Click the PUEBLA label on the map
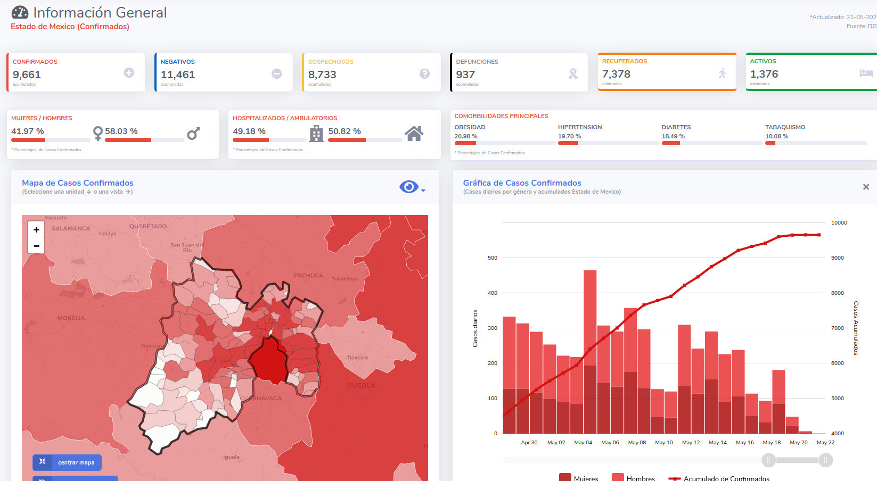 (361, 385)
